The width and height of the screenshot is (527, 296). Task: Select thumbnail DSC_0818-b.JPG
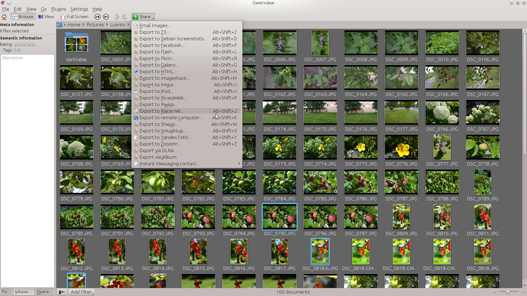(320, 255)
